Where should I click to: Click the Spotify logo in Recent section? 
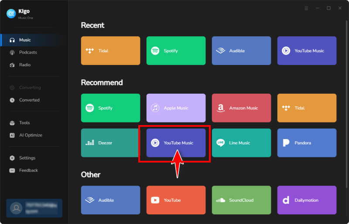pos(155,51)
